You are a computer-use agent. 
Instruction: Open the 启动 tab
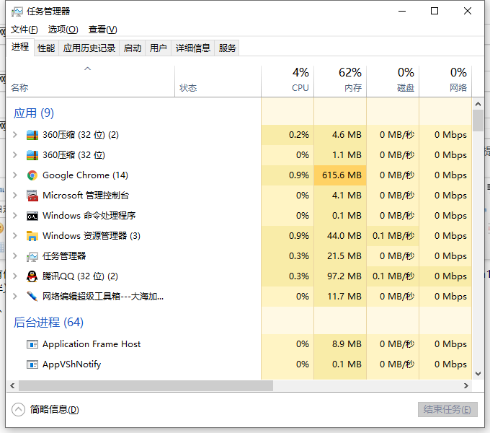tap(133, 48)
